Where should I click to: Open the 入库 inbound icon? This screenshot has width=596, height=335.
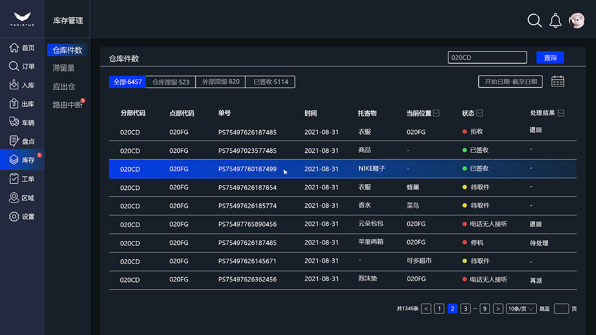(14, 85)
